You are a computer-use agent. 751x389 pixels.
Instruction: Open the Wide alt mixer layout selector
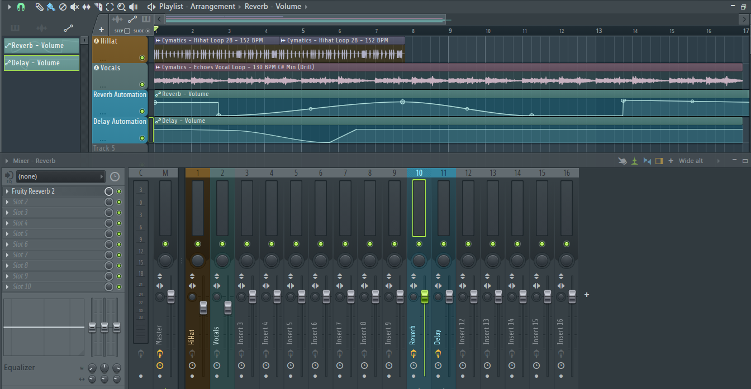(x=691, y=161)
